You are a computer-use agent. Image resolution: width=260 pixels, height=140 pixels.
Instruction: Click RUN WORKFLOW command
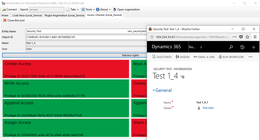pos(231,57)
